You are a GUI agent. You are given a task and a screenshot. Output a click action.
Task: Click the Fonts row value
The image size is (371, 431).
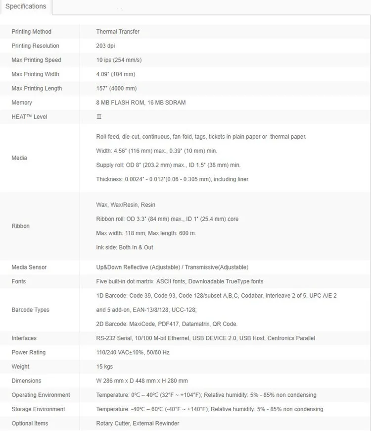[x=180, y=281]
